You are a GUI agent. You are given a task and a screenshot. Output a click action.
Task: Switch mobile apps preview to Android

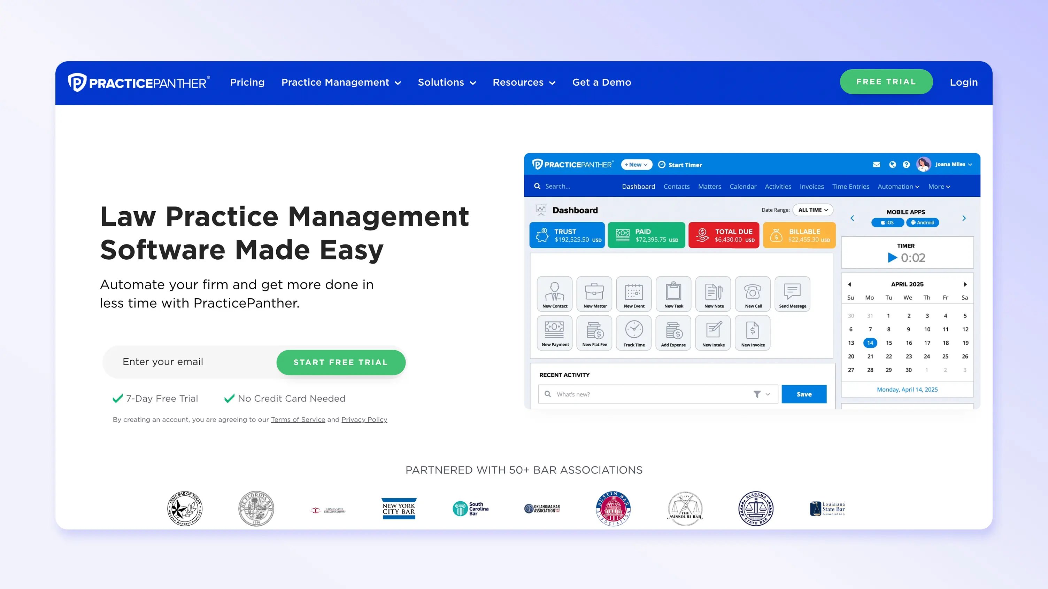923,222
